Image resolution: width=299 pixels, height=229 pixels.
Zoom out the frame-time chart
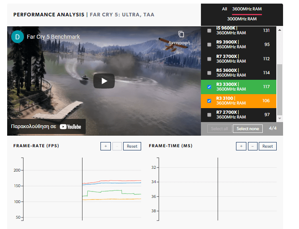[x=253, y=146]
